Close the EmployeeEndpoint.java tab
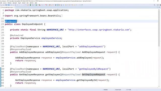Image resolution: width=161 pixels, height=91 pixels. (x=14, y=7)
